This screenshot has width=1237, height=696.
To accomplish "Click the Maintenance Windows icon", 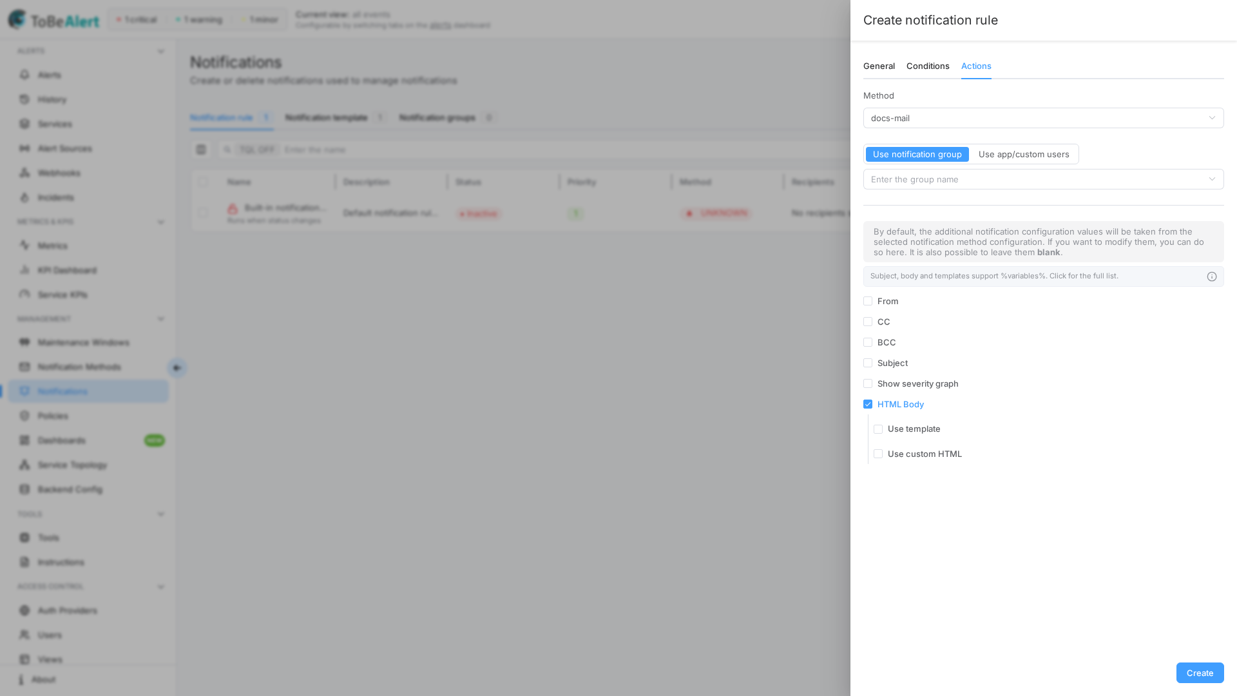I will tap(24, 342).
